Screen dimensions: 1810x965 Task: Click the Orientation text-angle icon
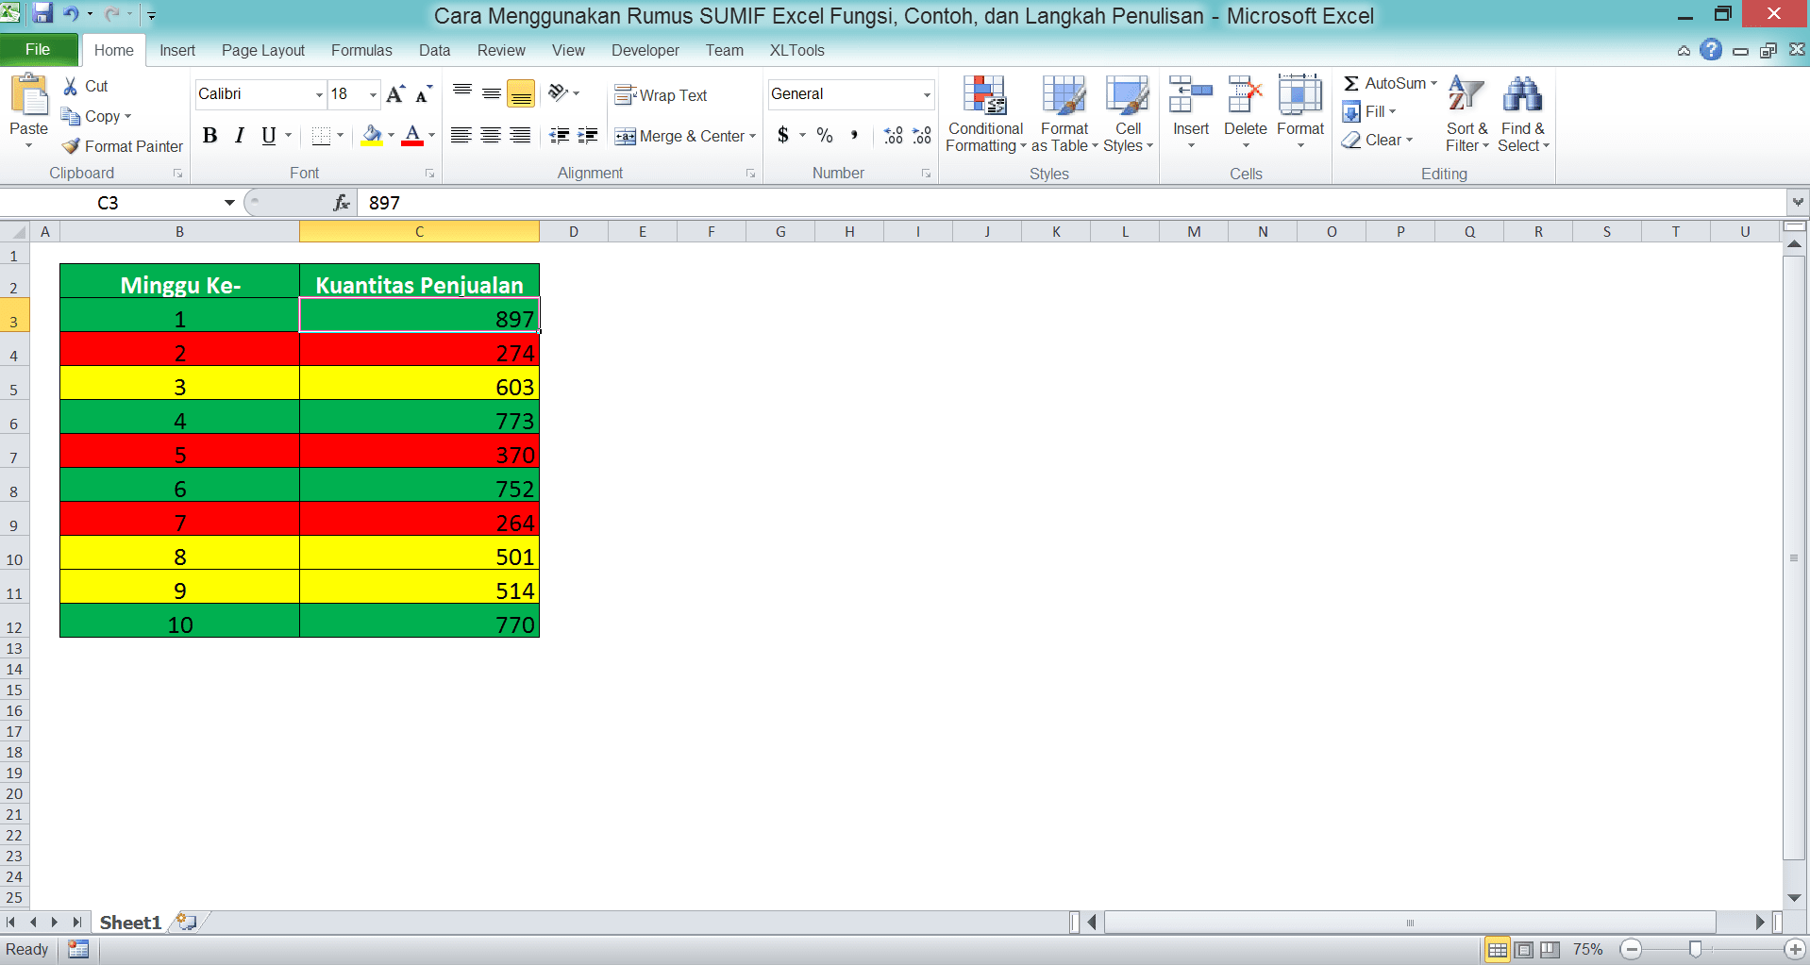[x=559, y=92]
